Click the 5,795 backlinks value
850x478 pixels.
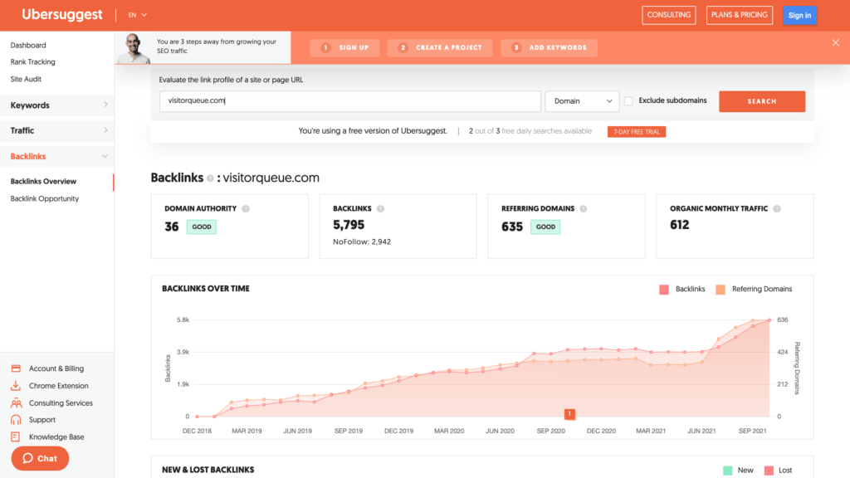tap(349, 225)
